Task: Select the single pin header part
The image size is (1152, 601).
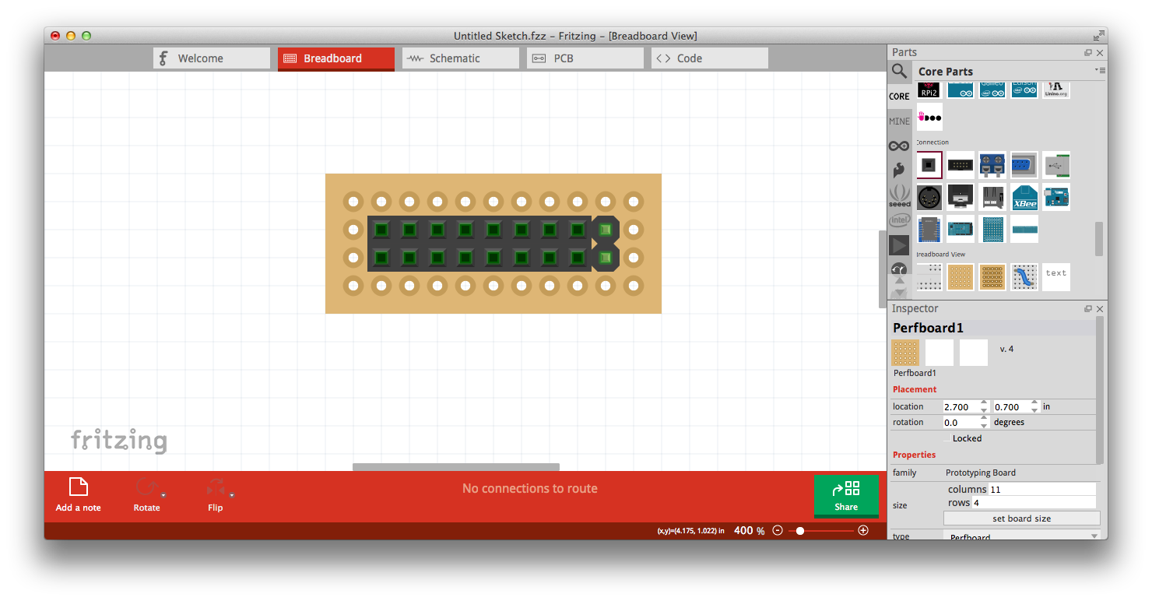Action: pos(929,165)
